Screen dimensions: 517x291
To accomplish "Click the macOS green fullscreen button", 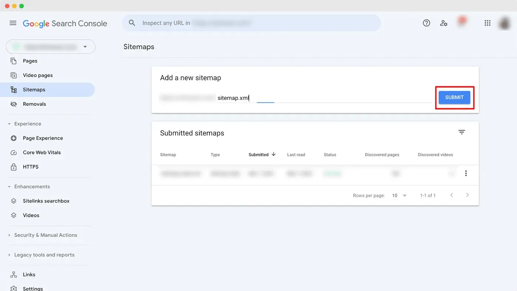I will click(21, 6).
